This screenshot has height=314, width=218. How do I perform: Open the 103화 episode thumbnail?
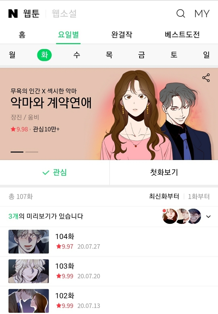point(29,271)
